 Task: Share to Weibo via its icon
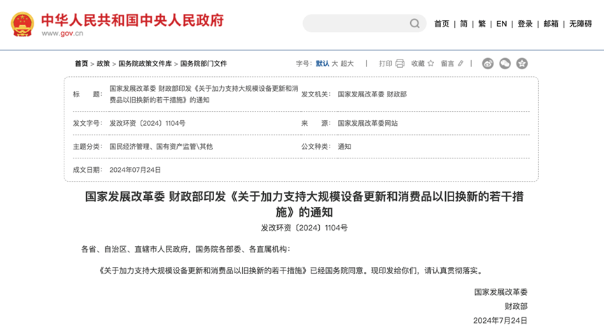click(488, 64)
